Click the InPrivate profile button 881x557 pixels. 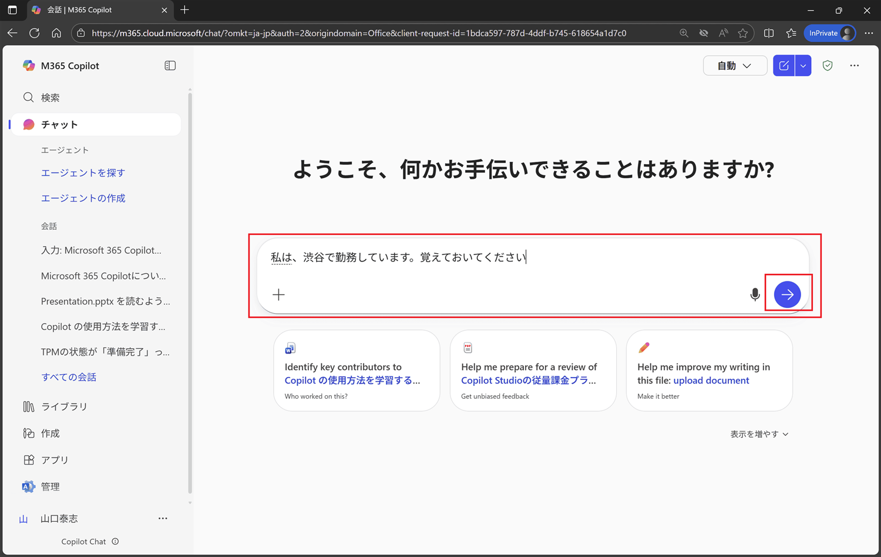pos(830,33)
